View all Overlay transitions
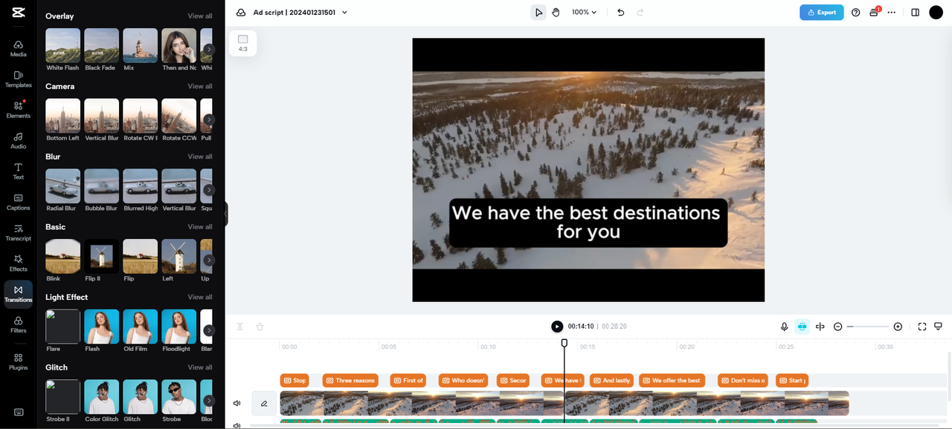 [199, 16]
